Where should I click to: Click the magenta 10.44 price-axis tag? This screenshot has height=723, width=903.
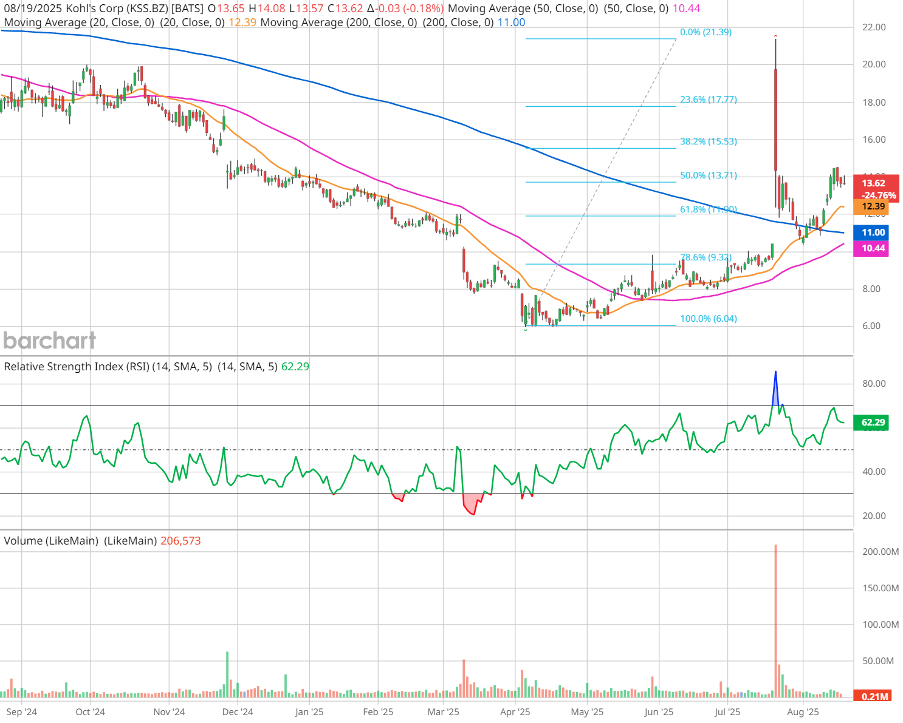871,248
